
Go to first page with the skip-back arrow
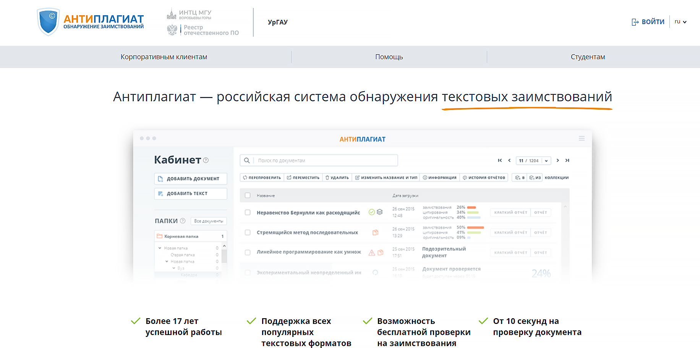(x=500, y=160)
